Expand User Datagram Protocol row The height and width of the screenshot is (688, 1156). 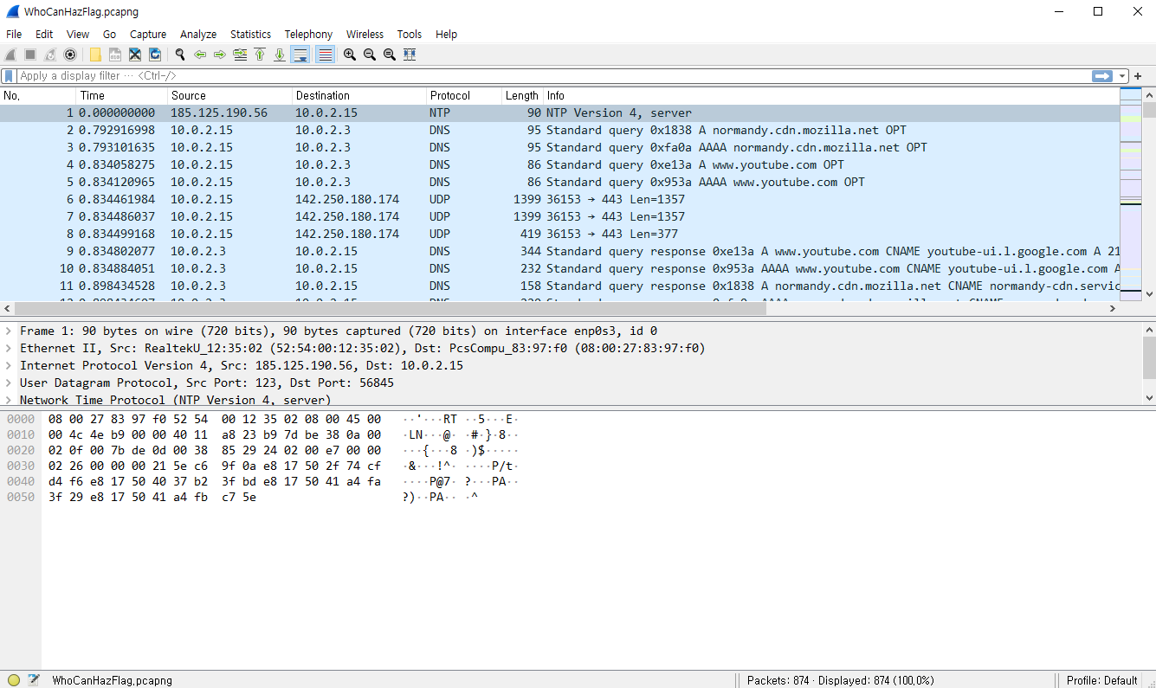(9, 383)
